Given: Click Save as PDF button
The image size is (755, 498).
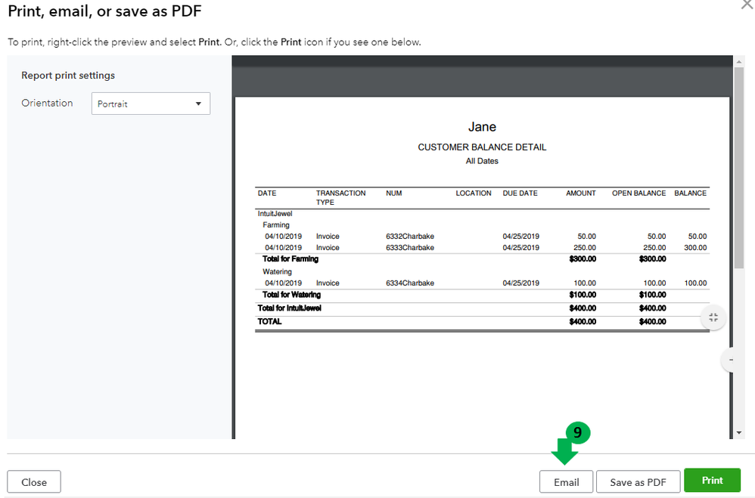Looking at the screenshot, I should coord(638,481).
